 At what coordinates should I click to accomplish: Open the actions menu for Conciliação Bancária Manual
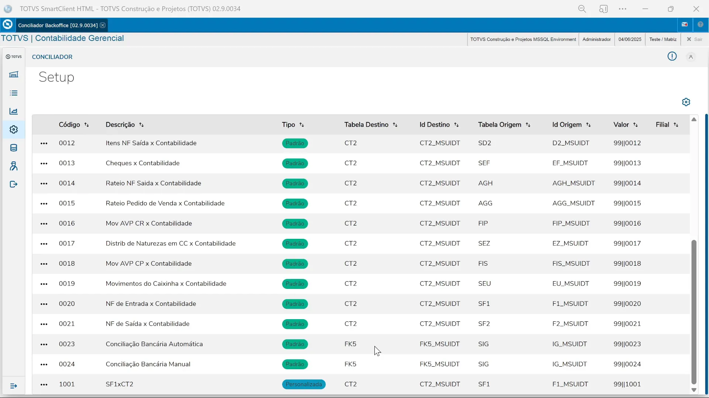point(44,364)
